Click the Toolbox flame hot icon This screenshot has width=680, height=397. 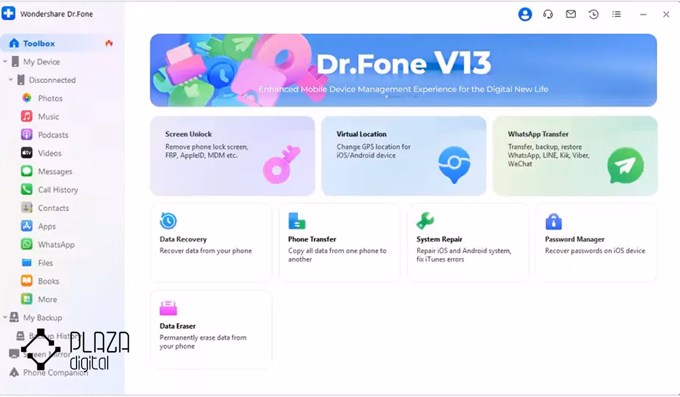[x=109, y=43]
